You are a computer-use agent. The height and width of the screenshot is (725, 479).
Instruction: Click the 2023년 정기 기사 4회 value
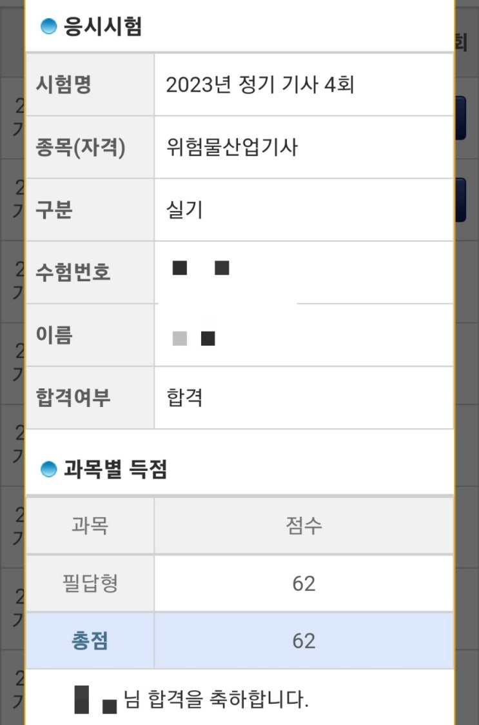(260, 85)
